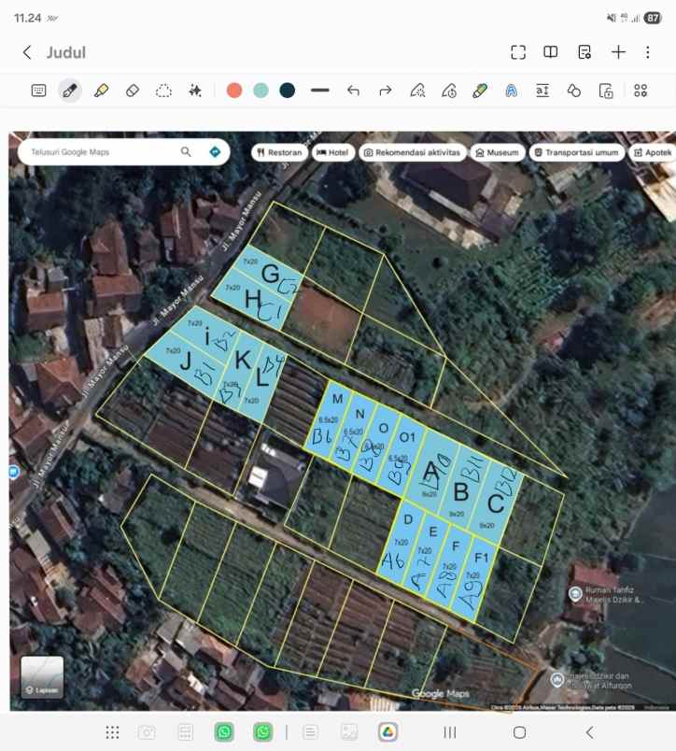Tap plot label "B"

pos(460,492)
